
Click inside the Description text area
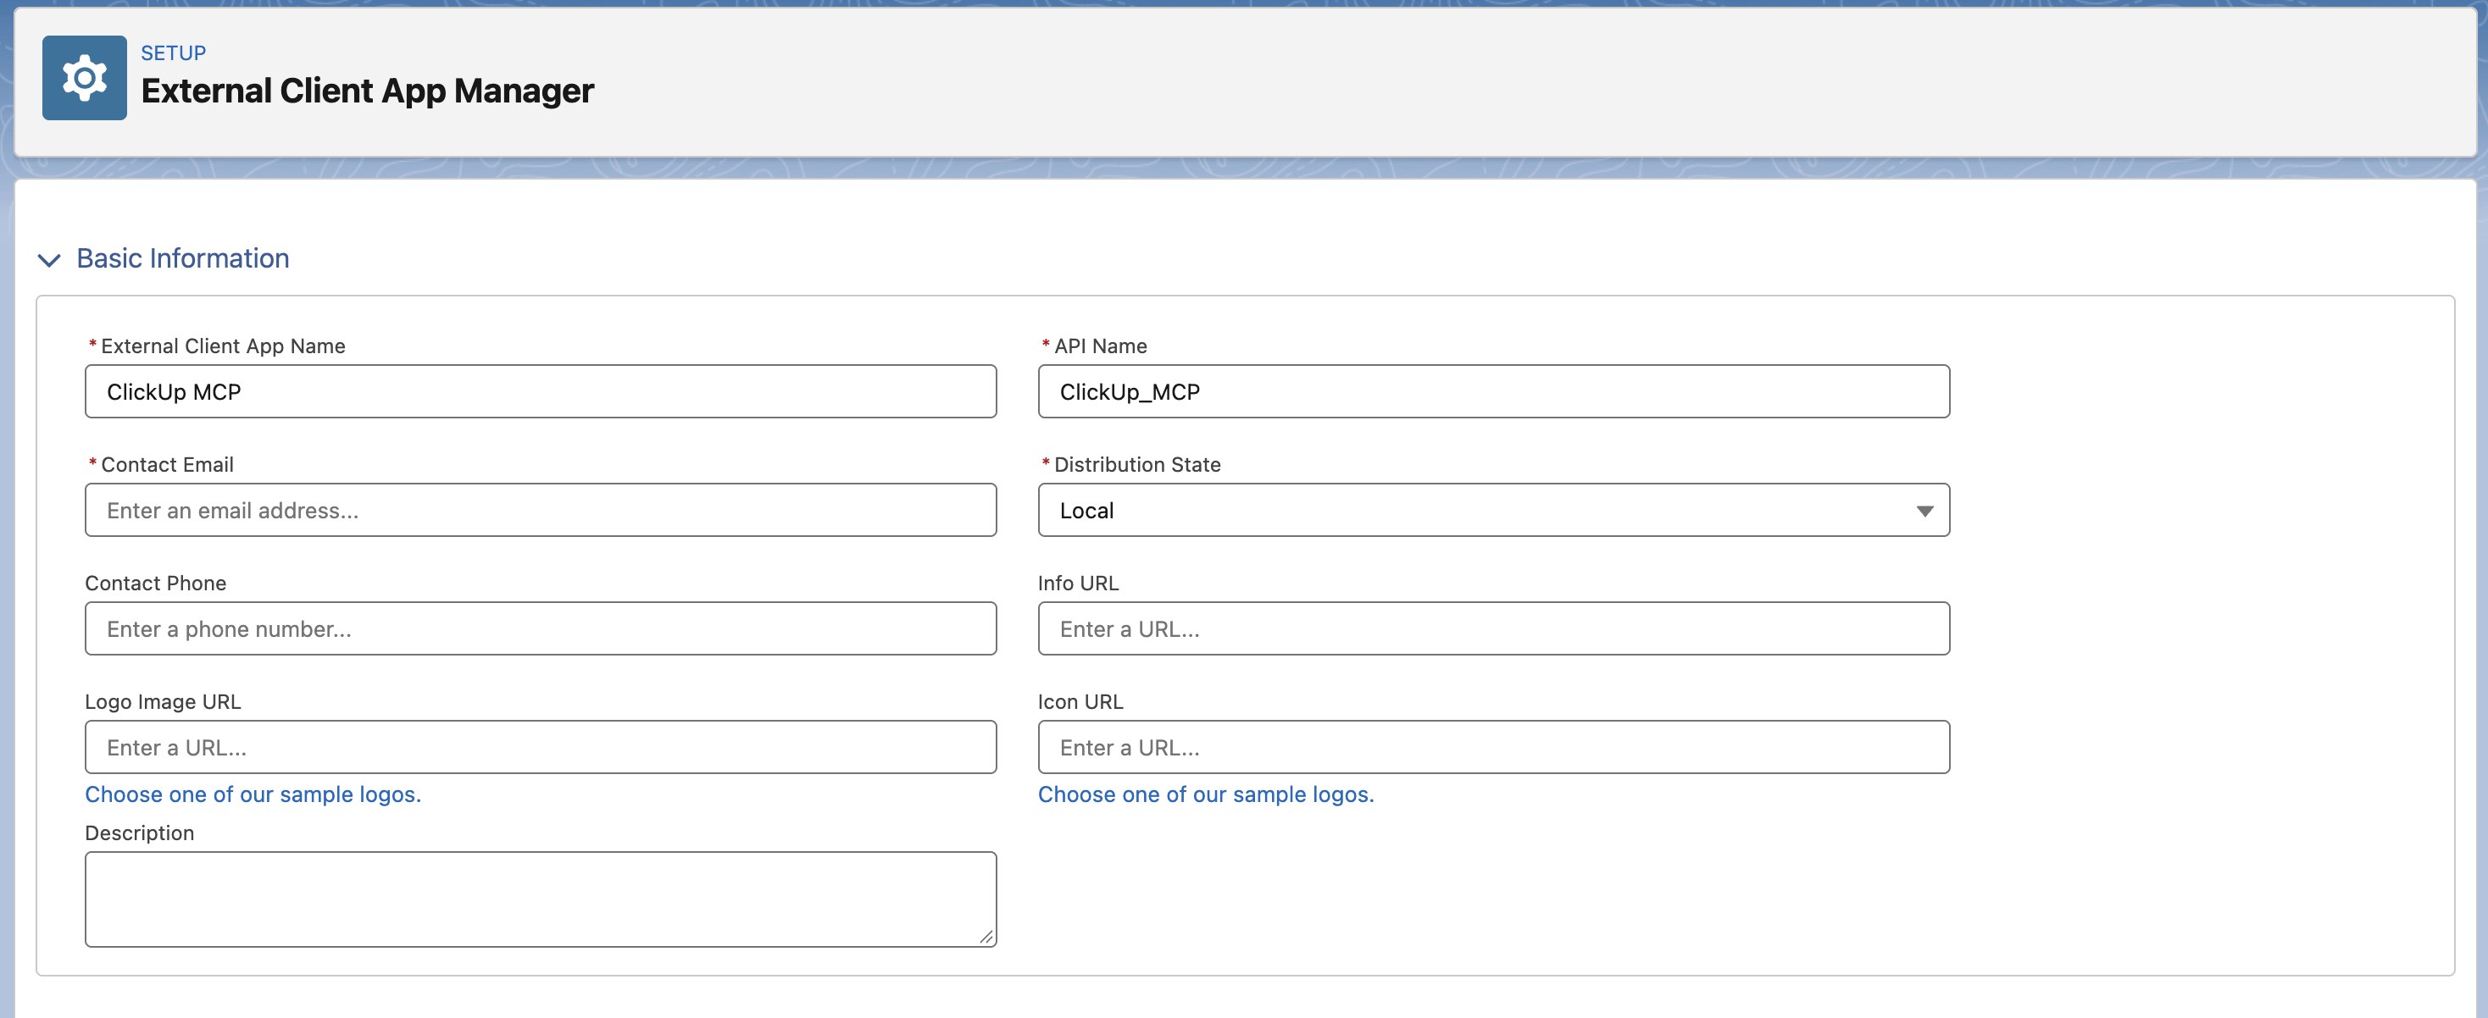(x=540, y=899)
